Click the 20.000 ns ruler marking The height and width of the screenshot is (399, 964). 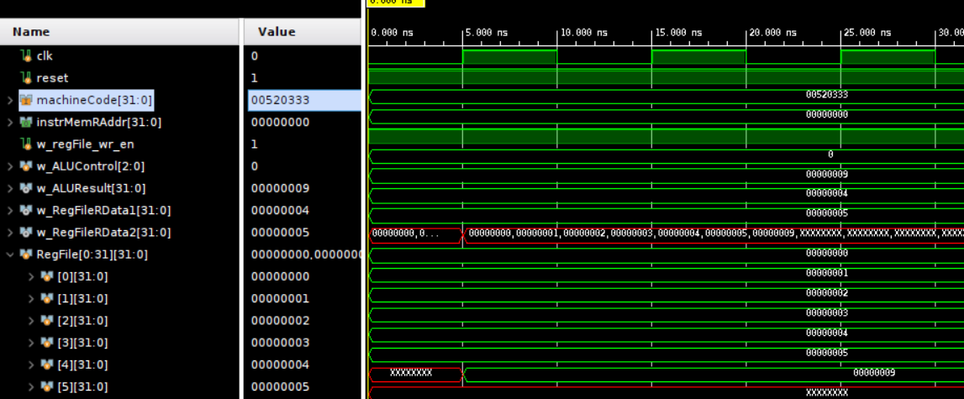pos(773,33)
